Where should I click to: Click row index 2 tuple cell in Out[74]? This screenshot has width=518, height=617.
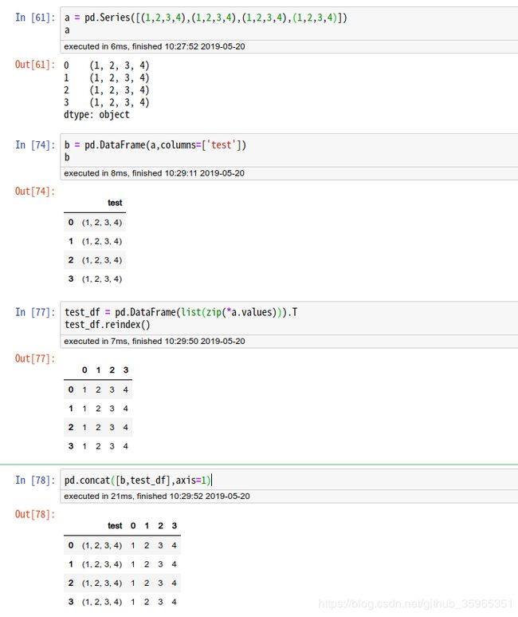click(x=102, y=260)
